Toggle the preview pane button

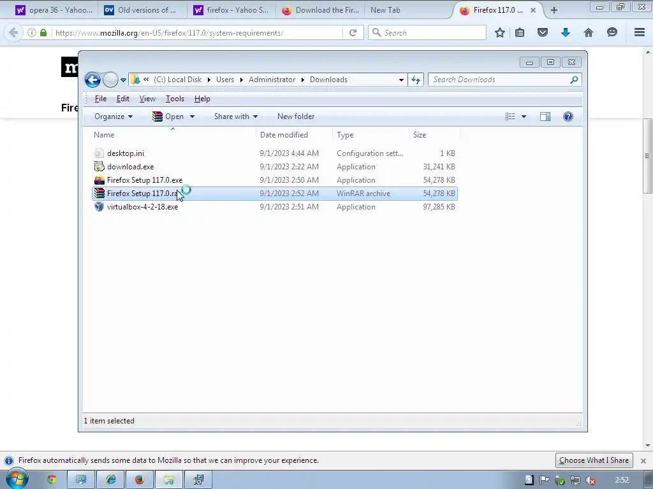click(545, 117)
